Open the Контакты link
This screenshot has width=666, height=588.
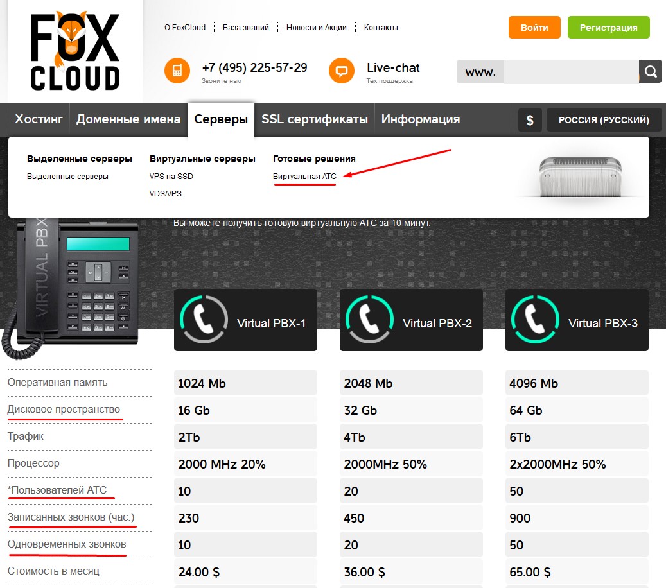tap(381, 28)
